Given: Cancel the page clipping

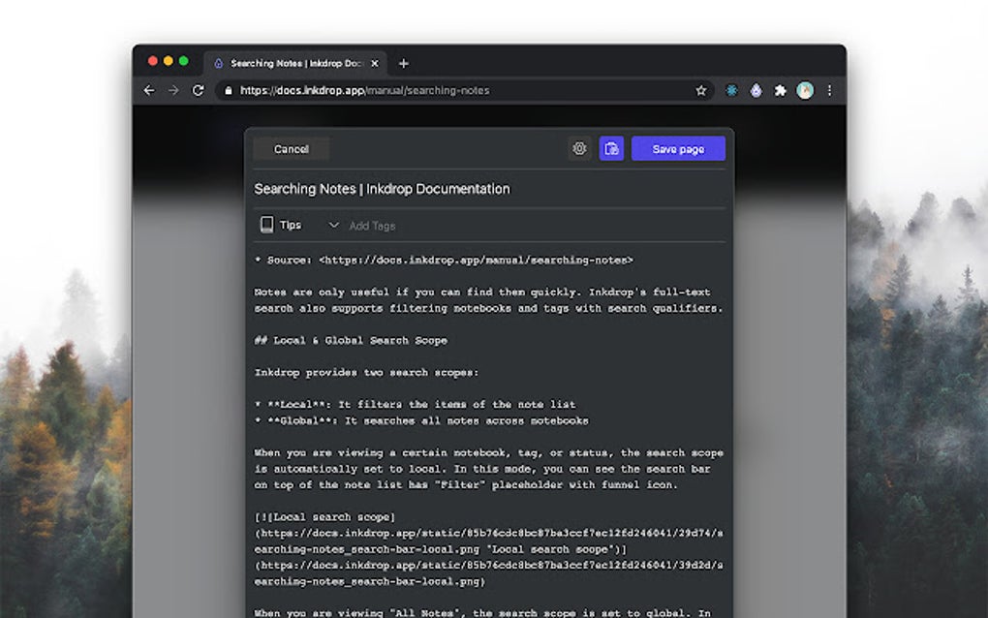Looking at the screenshot, I should 291,148.
